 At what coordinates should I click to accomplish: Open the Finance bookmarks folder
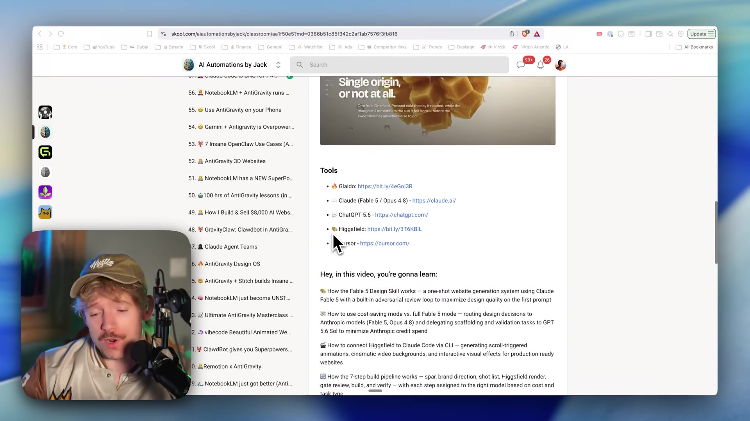236,47
